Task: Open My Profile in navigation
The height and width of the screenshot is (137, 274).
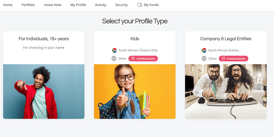Action: 78,5
